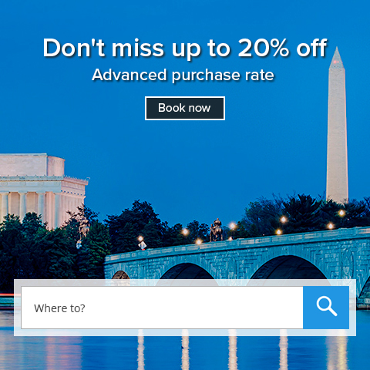The image size is (370, 370).
Task: Click the magnifying glass search icon
Action: point(326,306)
